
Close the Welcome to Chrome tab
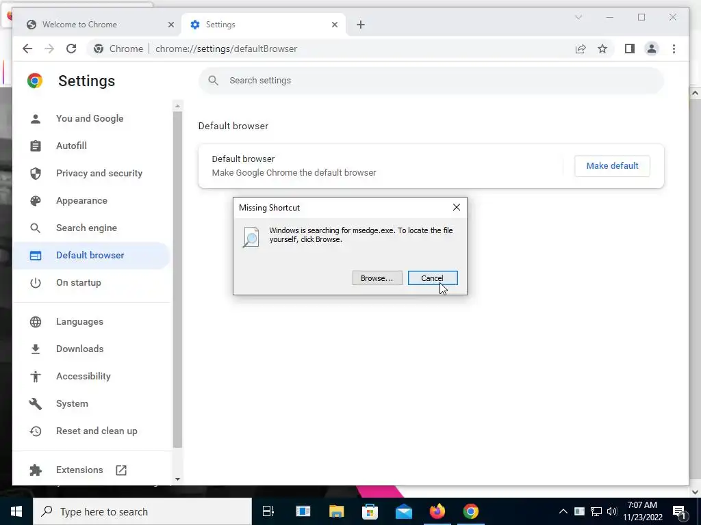coord(170,25)
